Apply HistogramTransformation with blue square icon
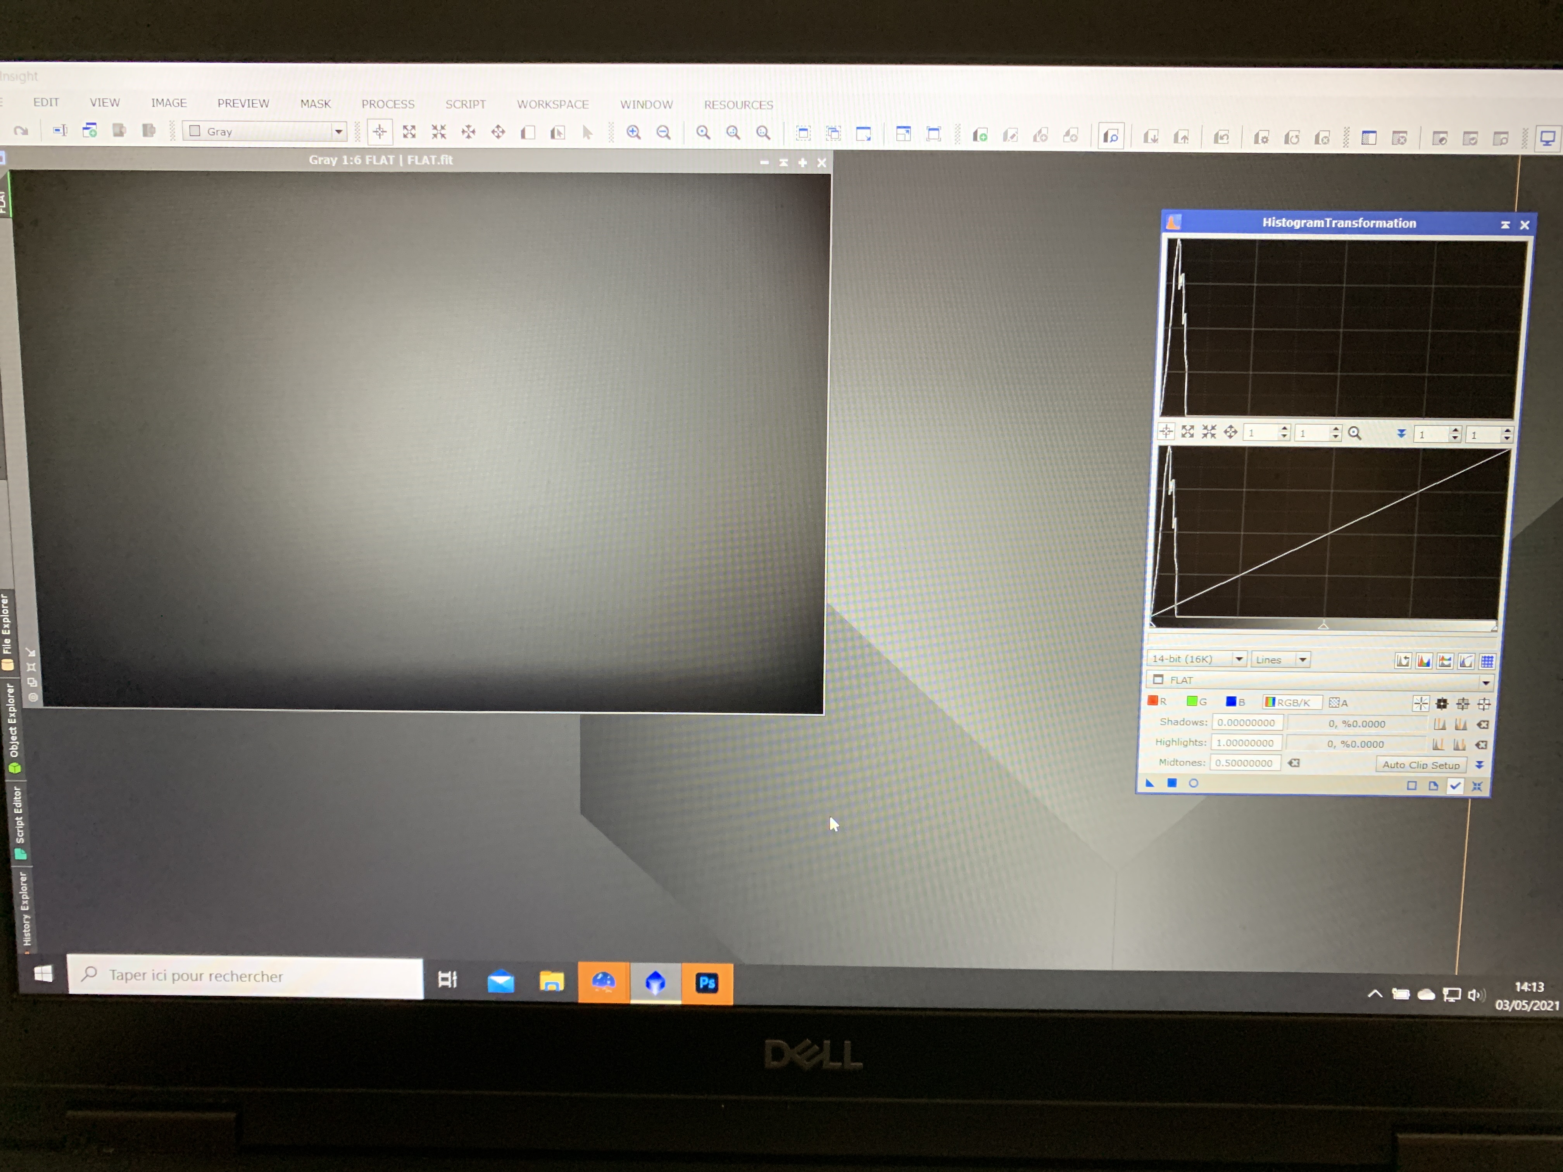The image size is (1563, 1172). [1171, 783]
